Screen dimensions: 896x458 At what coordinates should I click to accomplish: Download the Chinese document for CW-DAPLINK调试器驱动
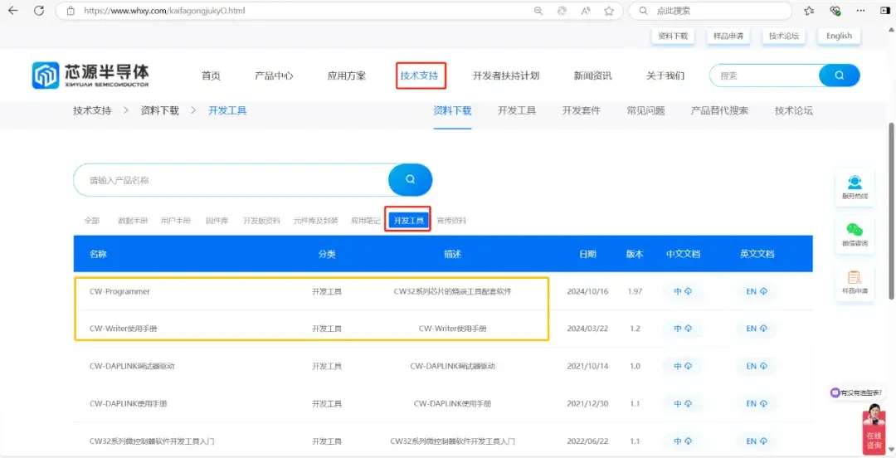pyautogui.click(x=683, y=366)
